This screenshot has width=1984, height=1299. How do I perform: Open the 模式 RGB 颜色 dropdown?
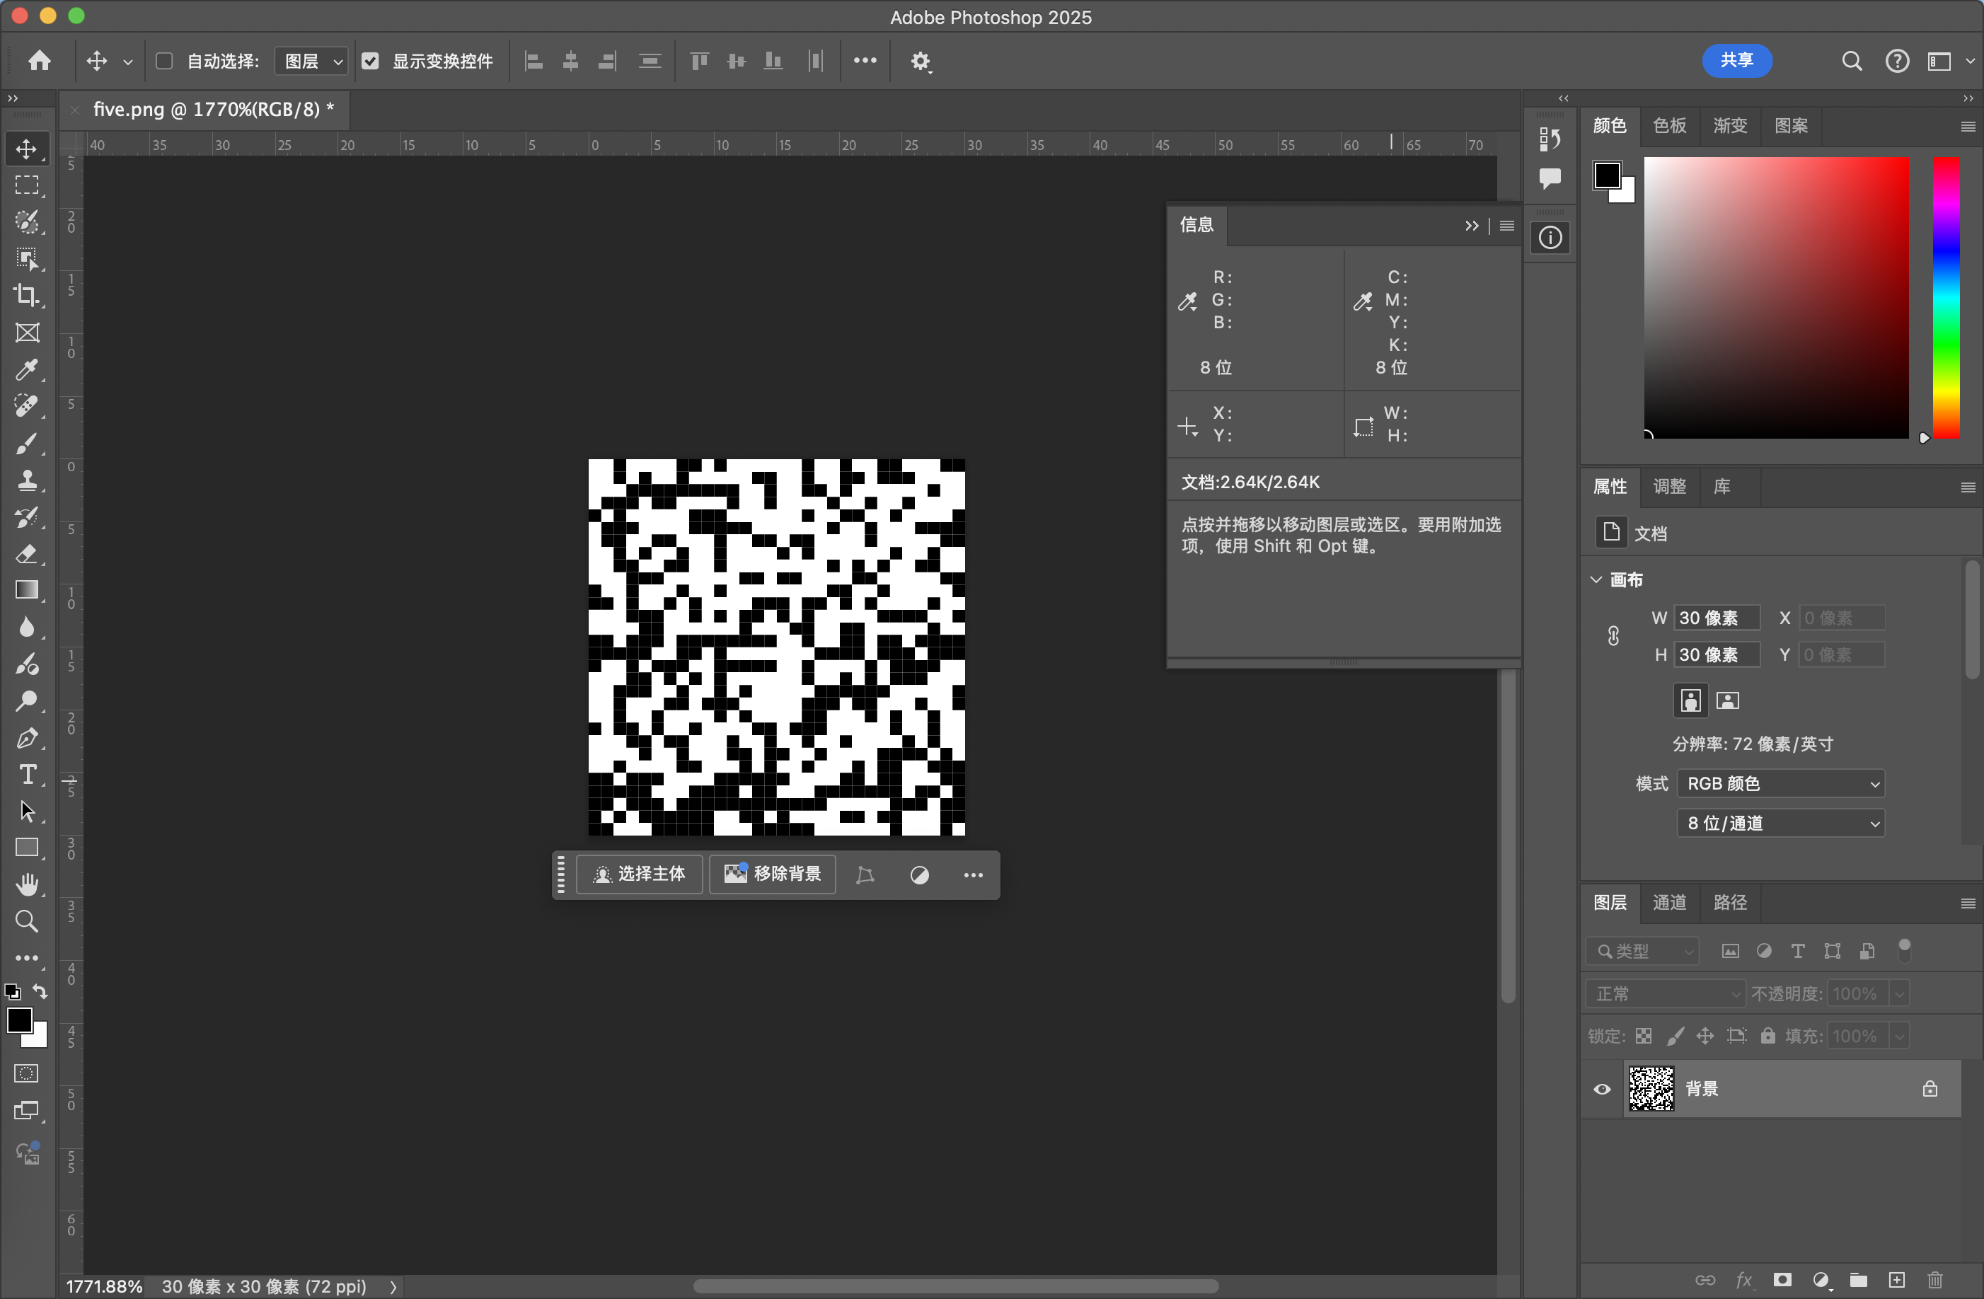pyautogui.click(x=1780, y=784)
